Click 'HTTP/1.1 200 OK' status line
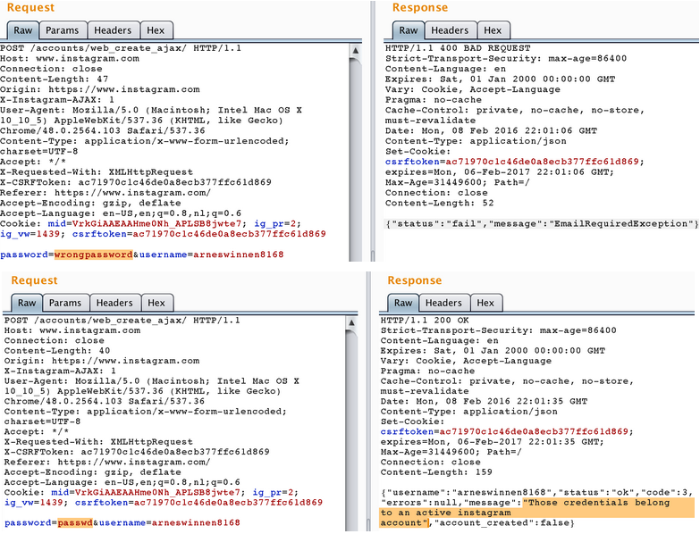The width and height of the screenshot is (700, 534). tap(425, 320)
